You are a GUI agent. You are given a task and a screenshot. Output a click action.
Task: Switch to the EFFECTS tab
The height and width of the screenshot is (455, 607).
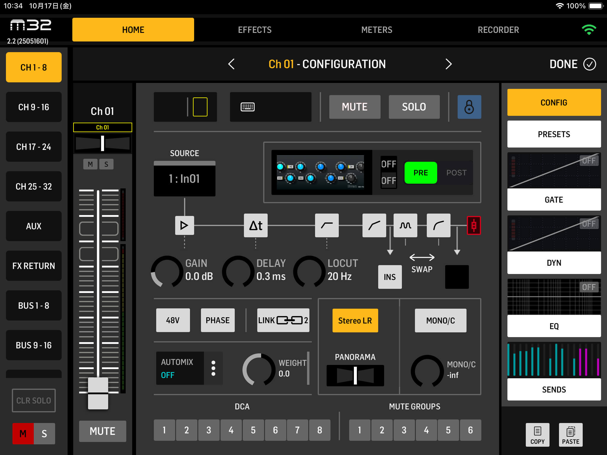pyautogui.click(x=255, y=30)
